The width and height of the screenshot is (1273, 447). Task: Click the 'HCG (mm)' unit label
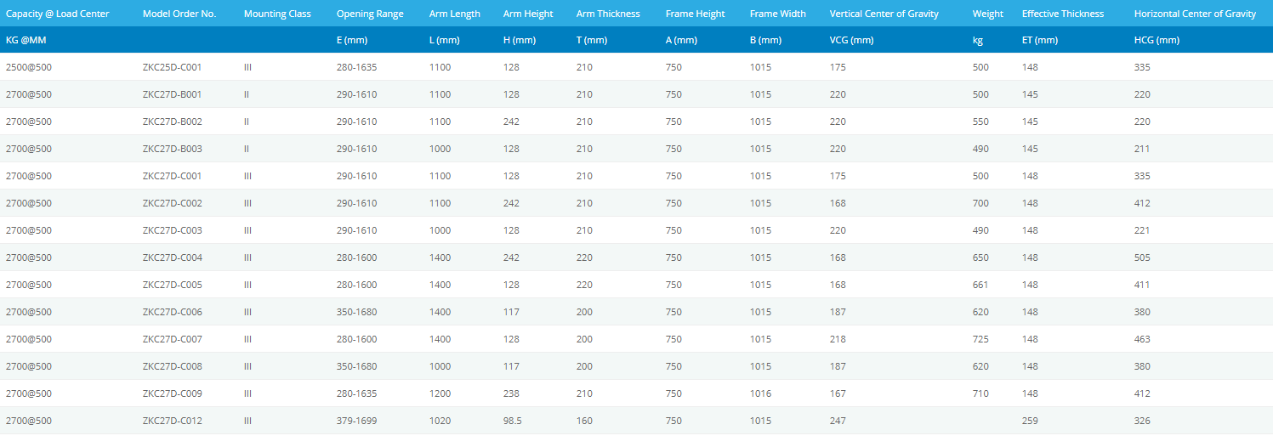(x=1157, y=40)
